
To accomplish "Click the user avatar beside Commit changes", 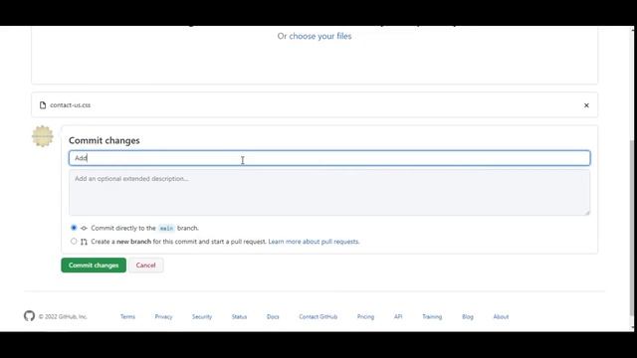I will tap(43, 136).
